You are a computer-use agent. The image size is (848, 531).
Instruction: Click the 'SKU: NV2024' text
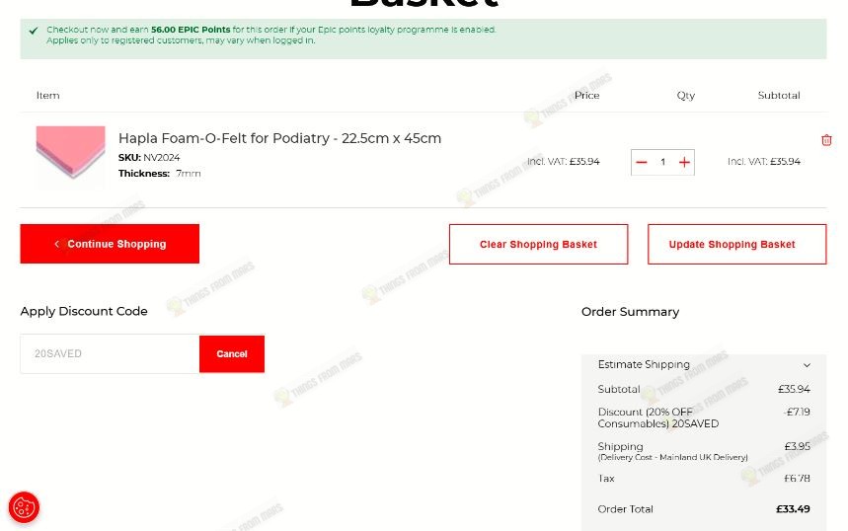point(149,157)
